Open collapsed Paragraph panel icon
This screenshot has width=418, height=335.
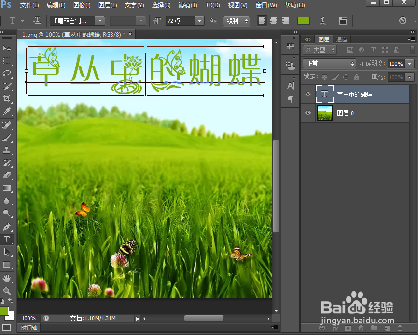(290, 99)
